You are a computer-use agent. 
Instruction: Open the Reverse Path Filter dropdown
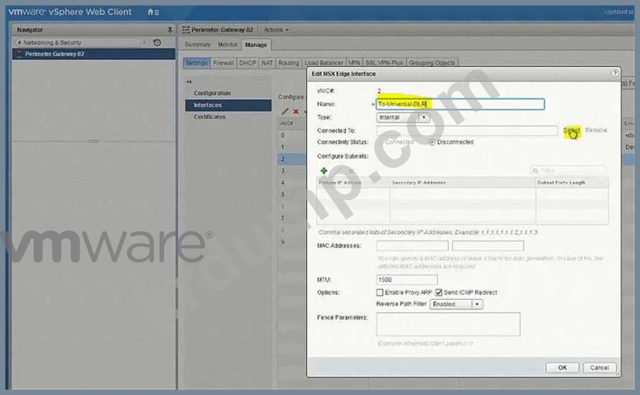(456, 304)
